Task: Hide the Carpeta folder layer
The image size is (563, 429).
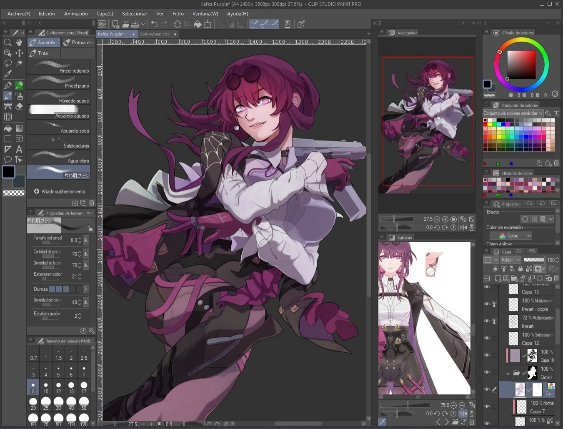Action: (487, 372)
